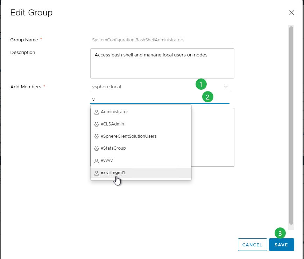
Task: Click the group icon beside vCLSAdmin
Action: (96, 124)
